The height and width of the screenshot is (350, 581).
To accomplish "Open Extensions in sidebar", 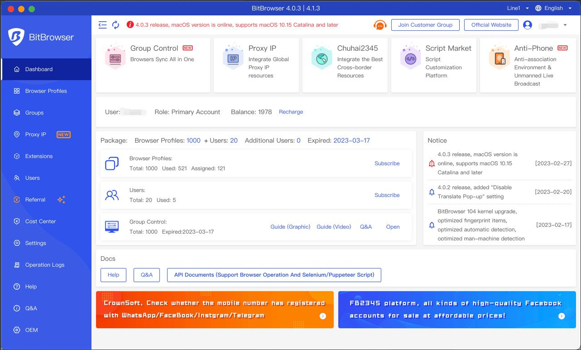I will point(46,156).
